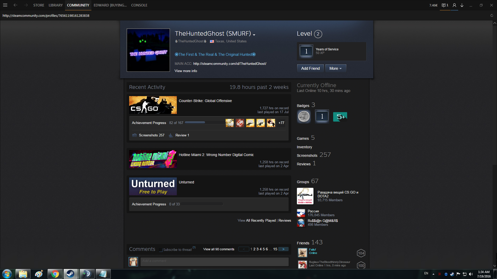Image resolution: width=497 pixels, height=279 pixels.
Task: Click View more info expander
Action: click(186, 71)
